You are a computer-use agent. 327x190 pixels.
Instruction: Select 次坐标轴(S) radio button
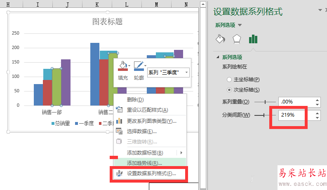pyautogui.click(x=229, y=90)
